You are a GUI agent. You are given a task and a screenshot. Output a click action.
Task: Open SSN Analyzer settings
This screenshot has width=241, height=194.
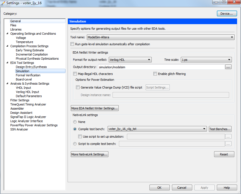(x=19, y=129)
